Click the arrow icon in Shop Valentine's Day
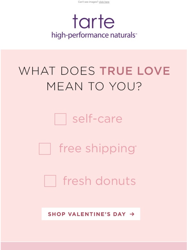Image resolution: width=187 pixels, height=250 pixels. point(132,214)
